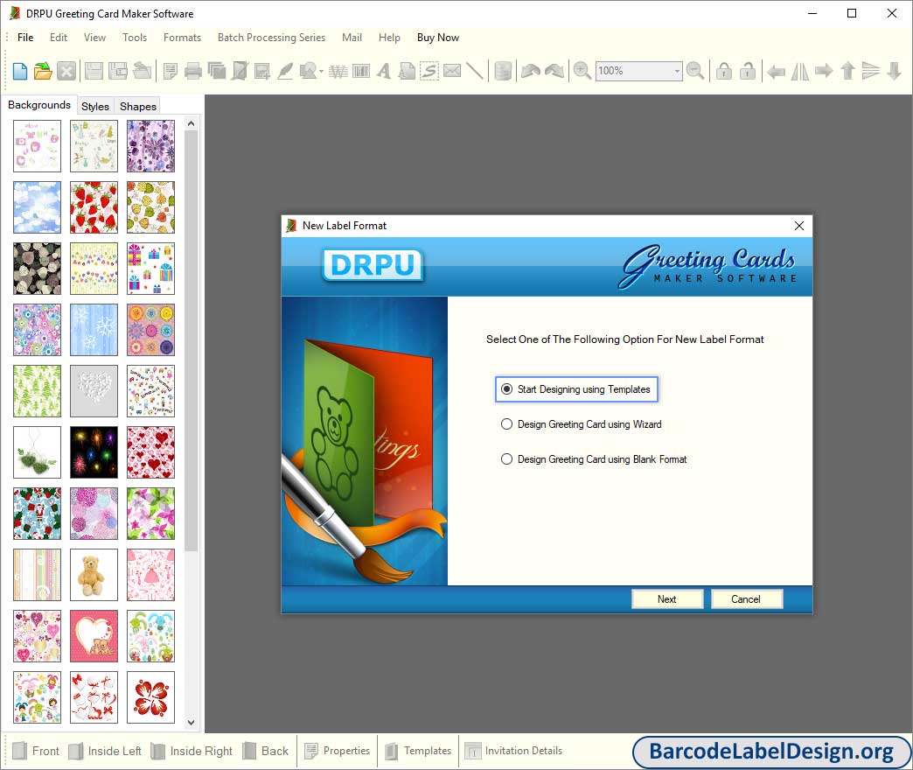The image size is (913, 770).
Task: Click the Cancel button in dialog
Action: 746,598
